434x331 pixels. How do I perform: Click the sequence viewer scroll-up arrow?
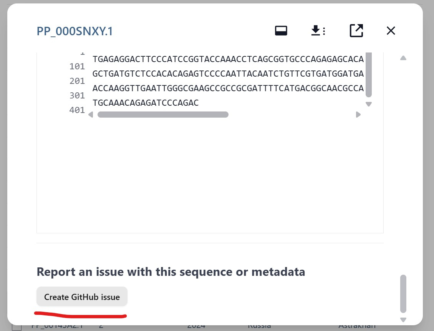[x=403, y=58]
